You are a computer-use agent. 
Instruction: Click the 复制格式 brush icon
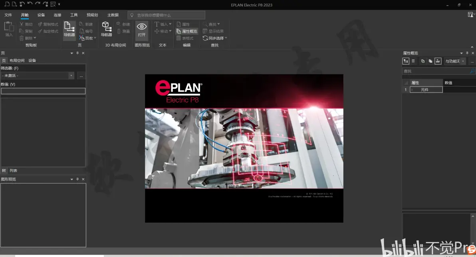(x=40, y=24)
